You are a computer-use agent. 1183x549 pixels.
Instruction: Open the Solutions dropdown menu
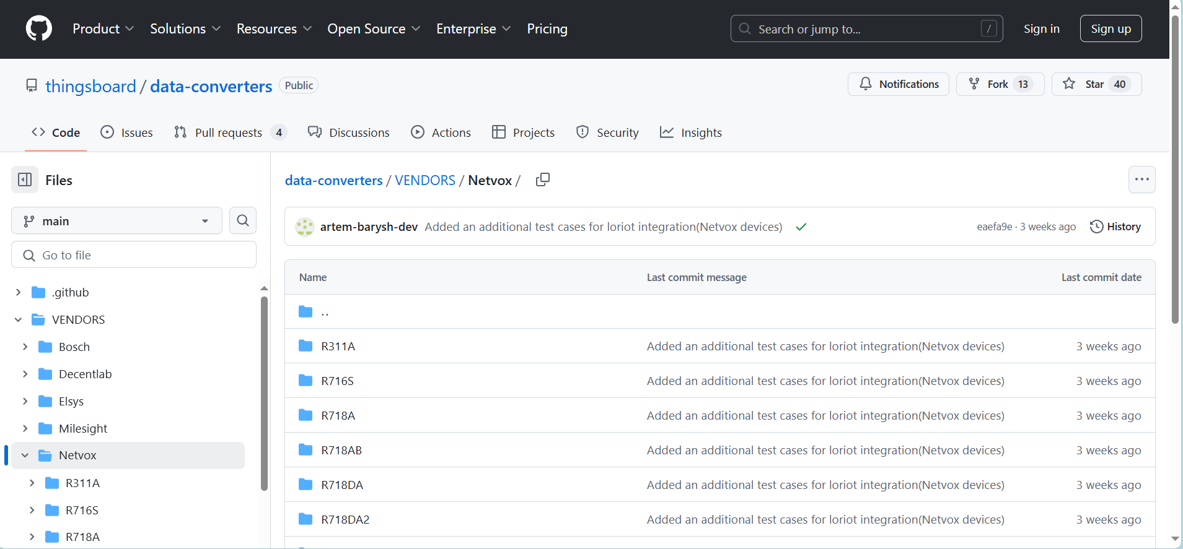click(185, 28)
